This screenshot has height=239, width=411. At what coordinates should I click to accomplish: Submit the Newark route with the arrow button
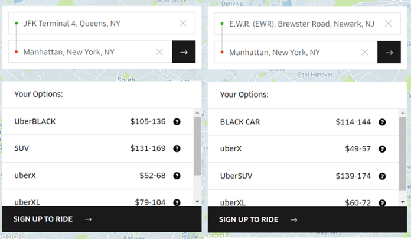tap(389, 52)
